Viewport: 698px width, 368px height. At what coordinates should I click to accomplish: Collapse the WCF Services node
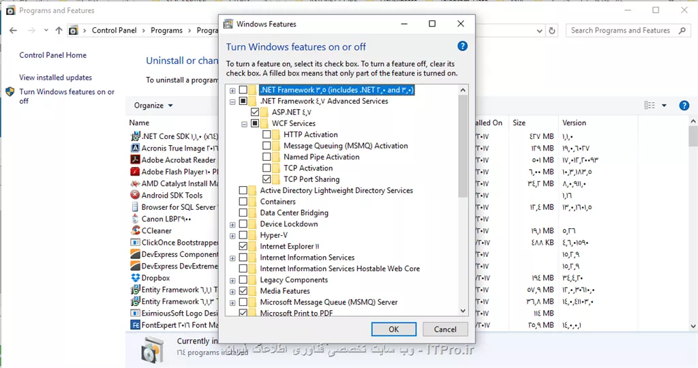[x=245, y=124]
